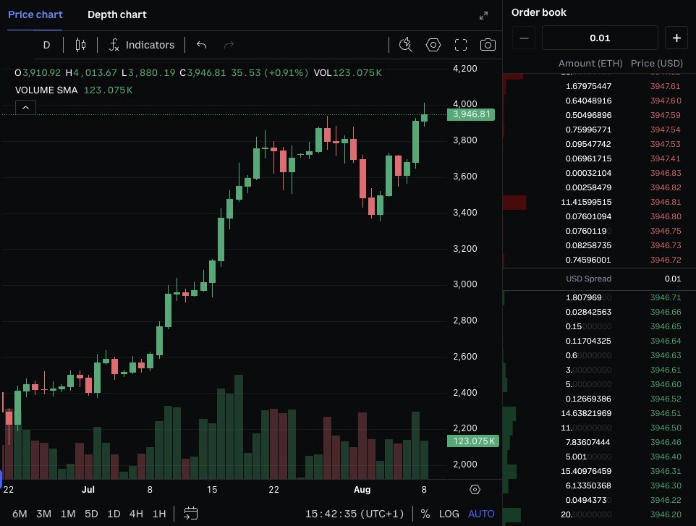Viewport: 696px width, 526px height.
Task: Toggle AUTO scaling on the chart
Action: 480,512
